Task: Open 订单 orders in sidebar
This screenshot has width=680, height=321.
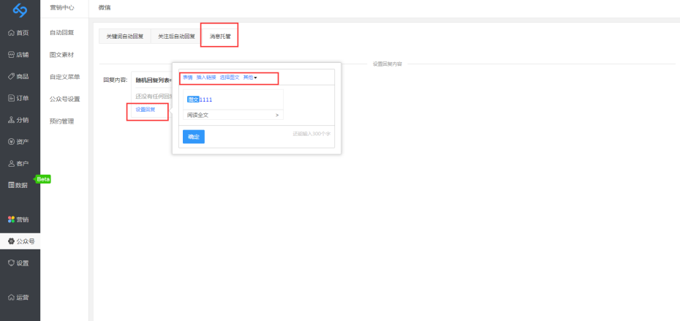Action: pos(20,98)
